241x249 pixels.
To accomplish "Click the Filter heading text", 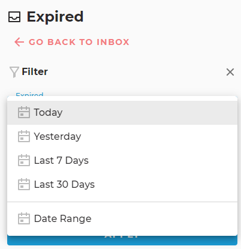I will (35, 71).
